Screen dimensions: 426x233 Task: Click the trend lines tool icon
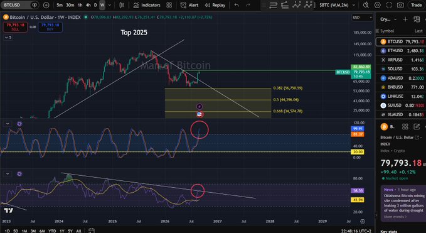click(285, 5)
